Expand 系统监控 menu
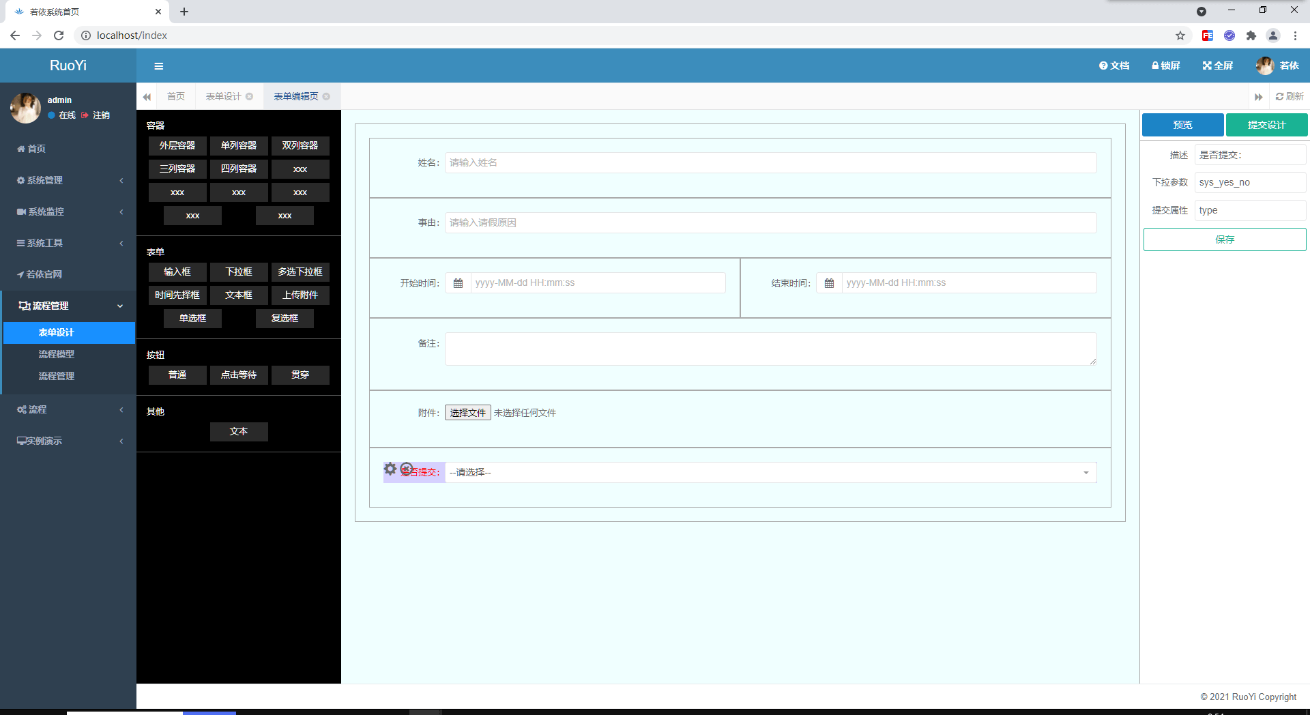 click(x=68, y=211)
